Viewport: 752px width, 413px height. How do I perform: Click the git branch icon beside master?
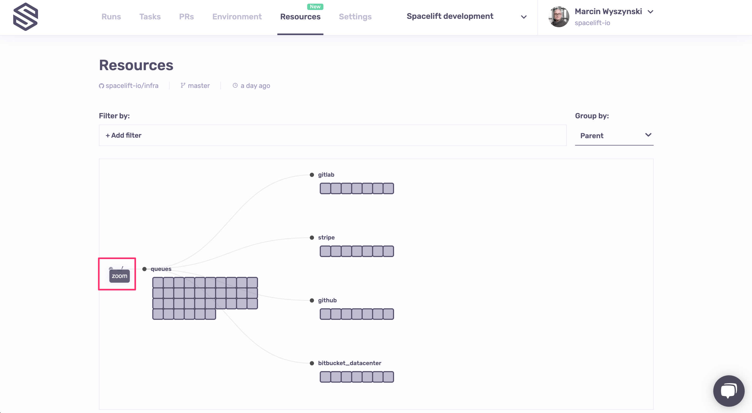(x=183, y=85)
